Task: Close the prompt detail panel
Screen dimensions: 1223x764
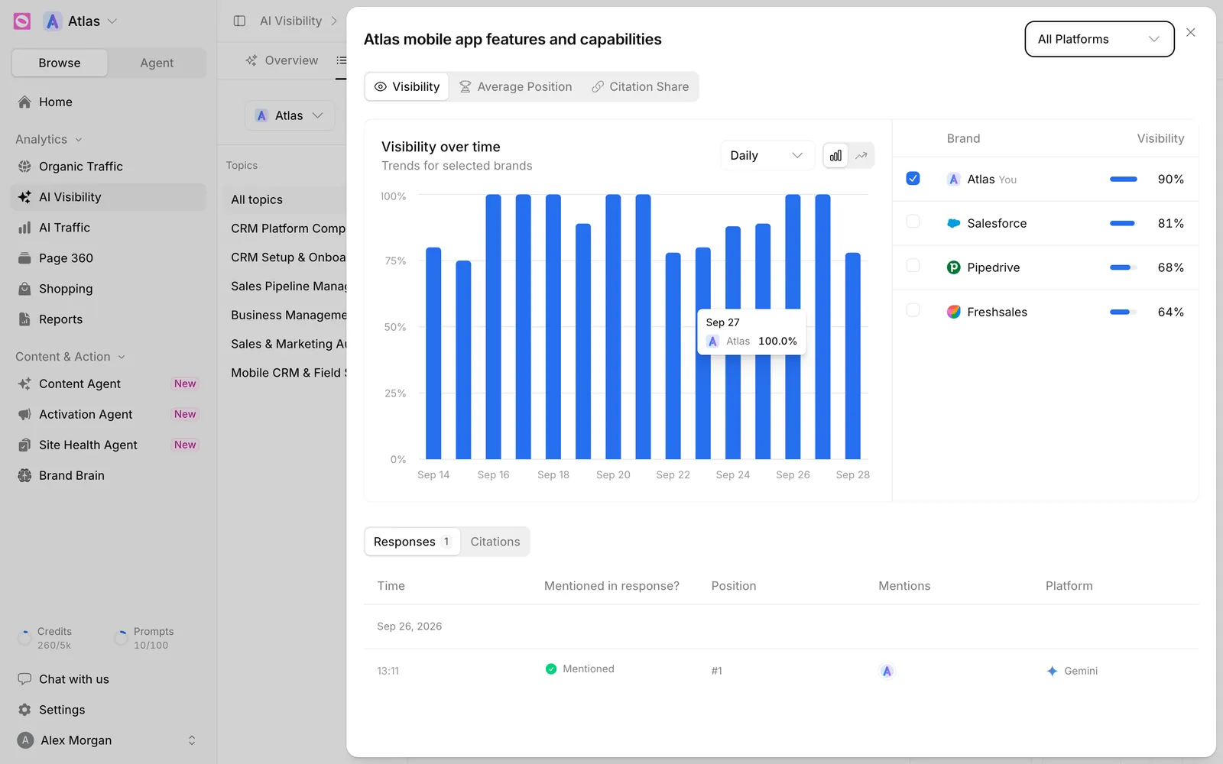Action: [x=1191, y=32]
